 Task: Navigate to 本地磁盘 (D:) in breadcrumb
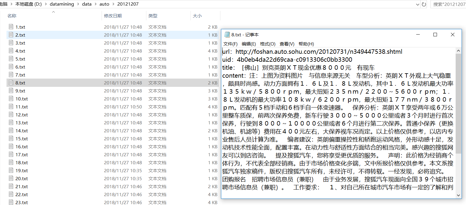28,4
